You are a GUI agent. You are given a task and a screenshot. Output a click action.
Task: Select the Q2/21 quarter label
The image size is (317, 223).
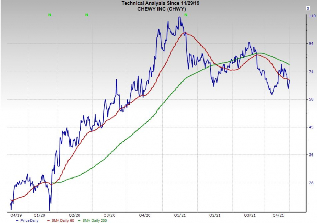(x=215, y=215)
